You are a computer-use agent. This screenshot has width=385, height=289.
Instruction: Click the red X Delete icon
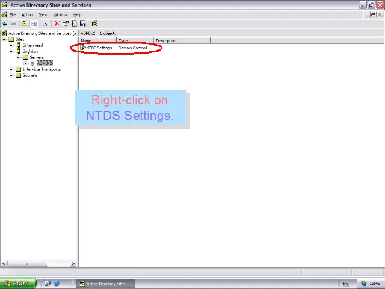click(57, 23)
